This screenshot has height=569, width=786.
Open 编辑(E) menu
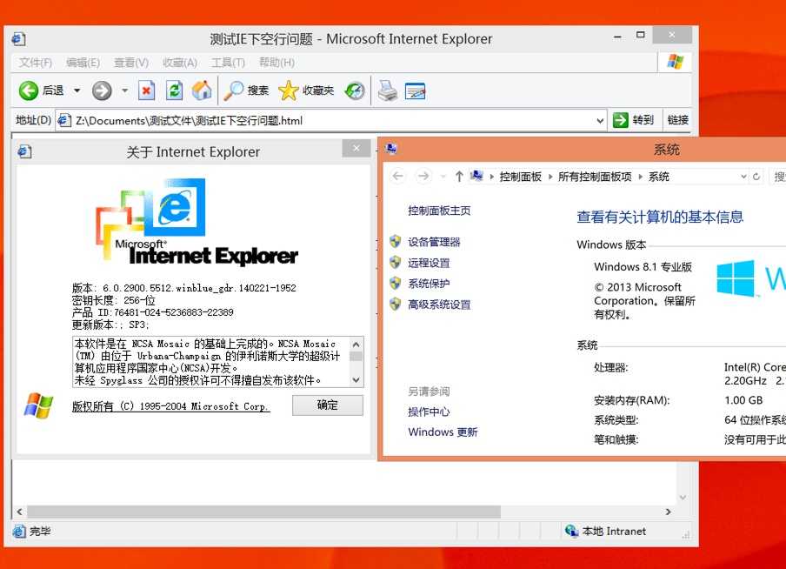[x=83, y=63]
